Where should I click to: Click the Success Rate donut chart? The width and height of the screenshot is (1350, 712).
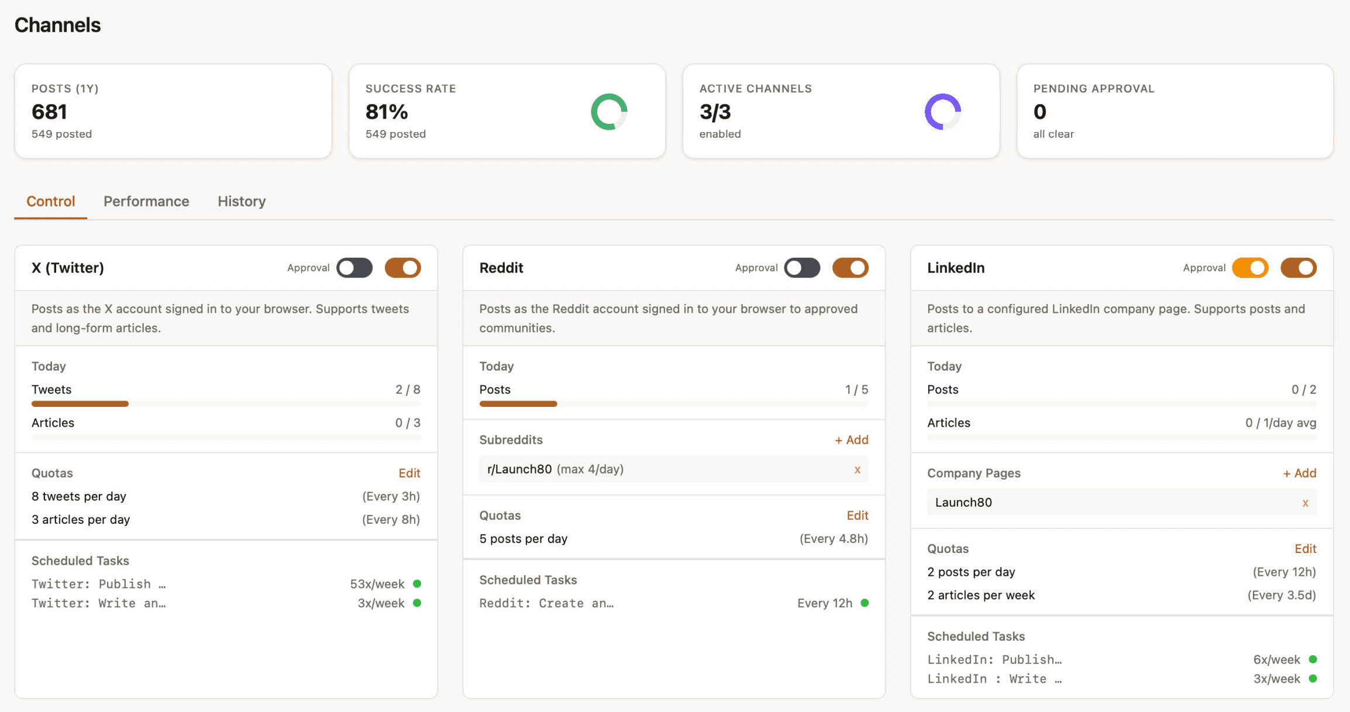click(x=609, y=111)
